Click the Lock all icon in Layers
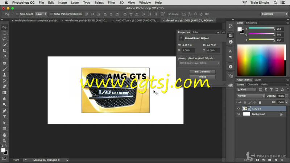The image size is (290, 163). [260, 102]
